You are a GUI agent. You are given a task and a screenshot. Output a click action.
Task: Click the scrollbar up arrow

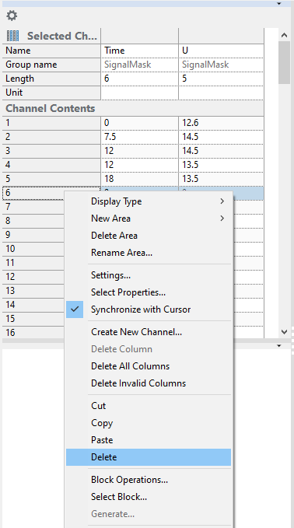(x=284, y=35)
